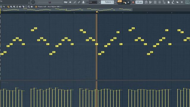Toggle step editing mode
Viewport: 190px width, 107px height.
[75, 2]
